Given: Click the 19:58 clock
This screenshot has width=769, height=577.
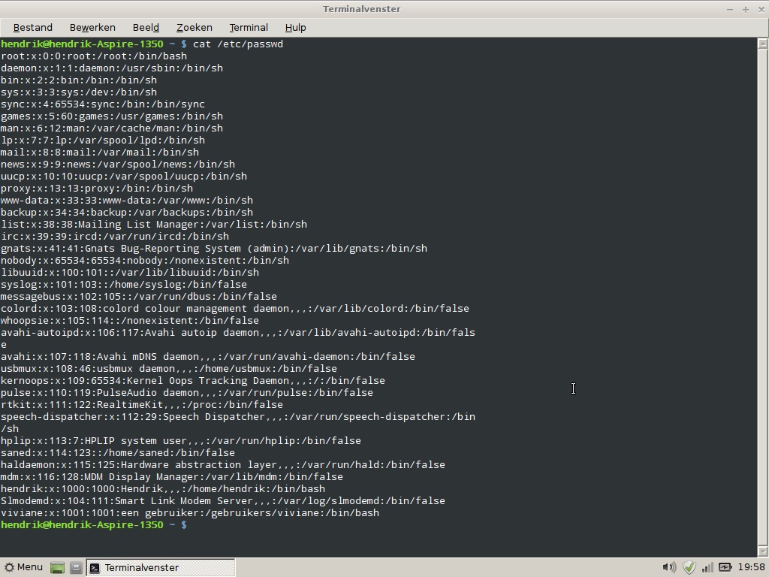Looking at the screenshot, I should [x=751, y=567].
